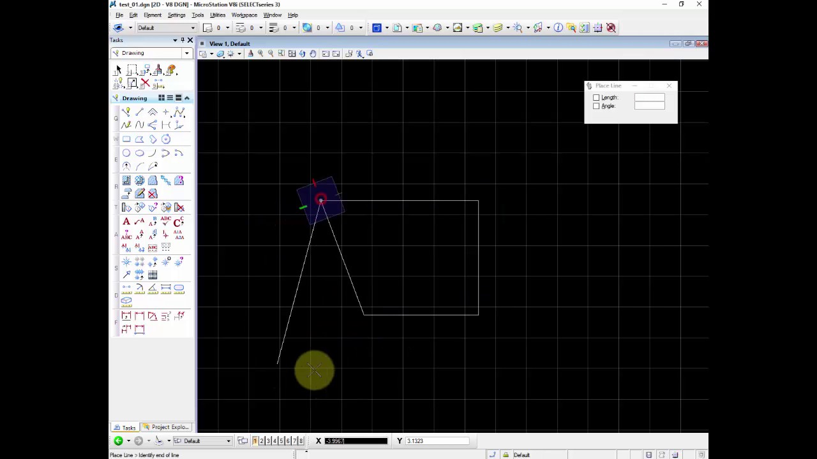817x459 pixels.
Task: Open the Workspace menu
Action: 244,15
